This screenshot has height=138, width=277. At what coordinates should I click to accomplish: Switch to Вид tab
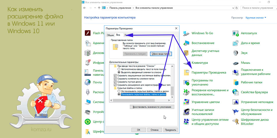118,35
